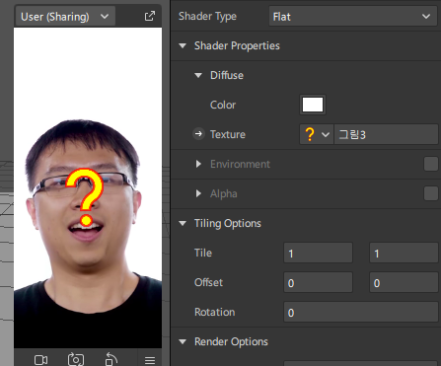Switch camera in preview toolbar
Image resolution: width=441 pixels, height=366 pixels.
(76, 359)
